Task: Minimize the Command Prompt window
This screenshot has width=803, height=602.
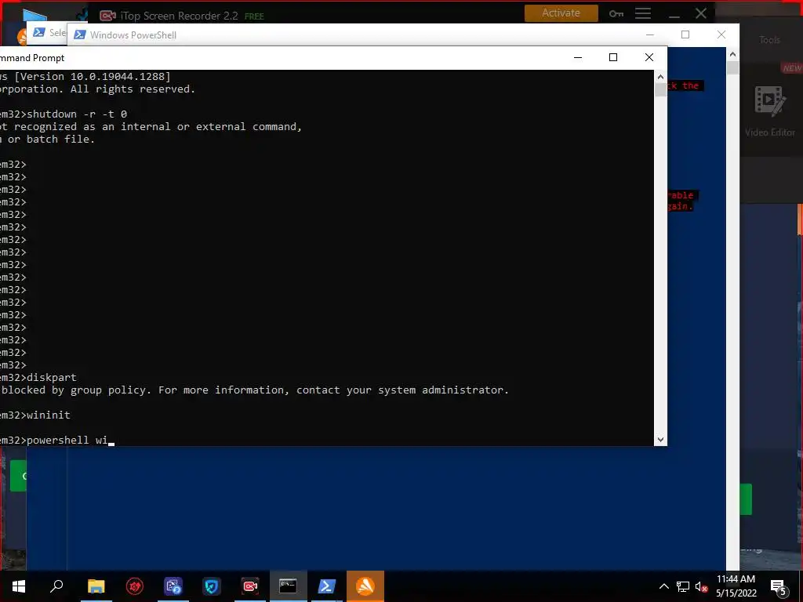Action: click(x=578, y=57)
